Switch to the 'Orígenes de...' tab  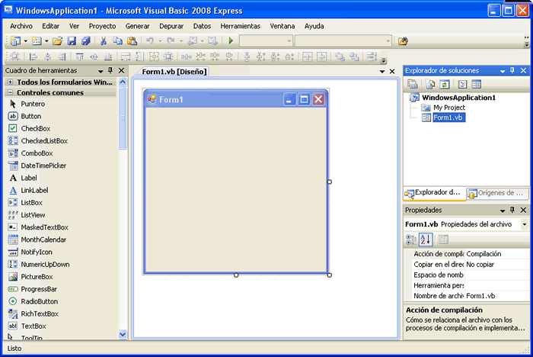point(496,193)
